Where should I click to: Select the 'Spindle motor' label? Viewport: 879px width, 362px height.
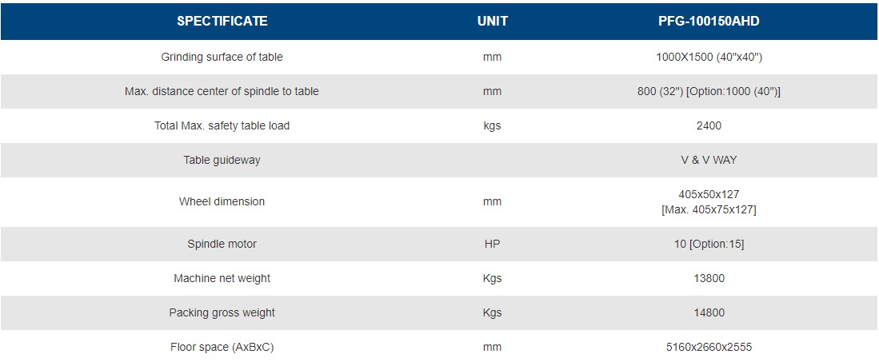point(222,245)
